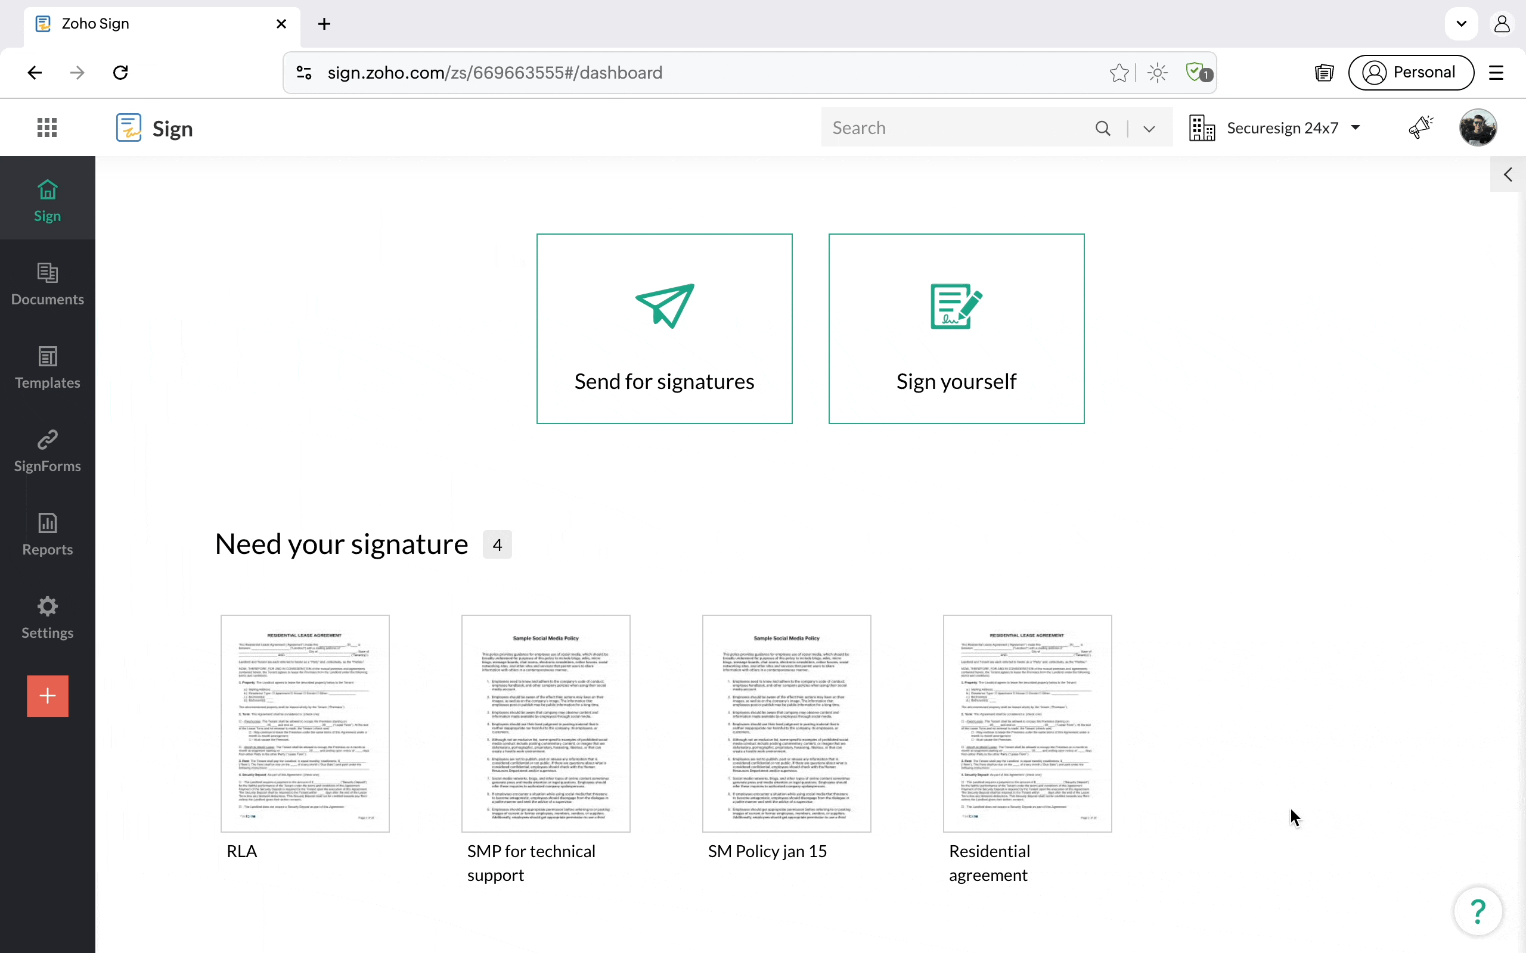The width and height of the screenshot is (1526, 953).
Task: Click Send for signatures
Action: tap(664, 328)
